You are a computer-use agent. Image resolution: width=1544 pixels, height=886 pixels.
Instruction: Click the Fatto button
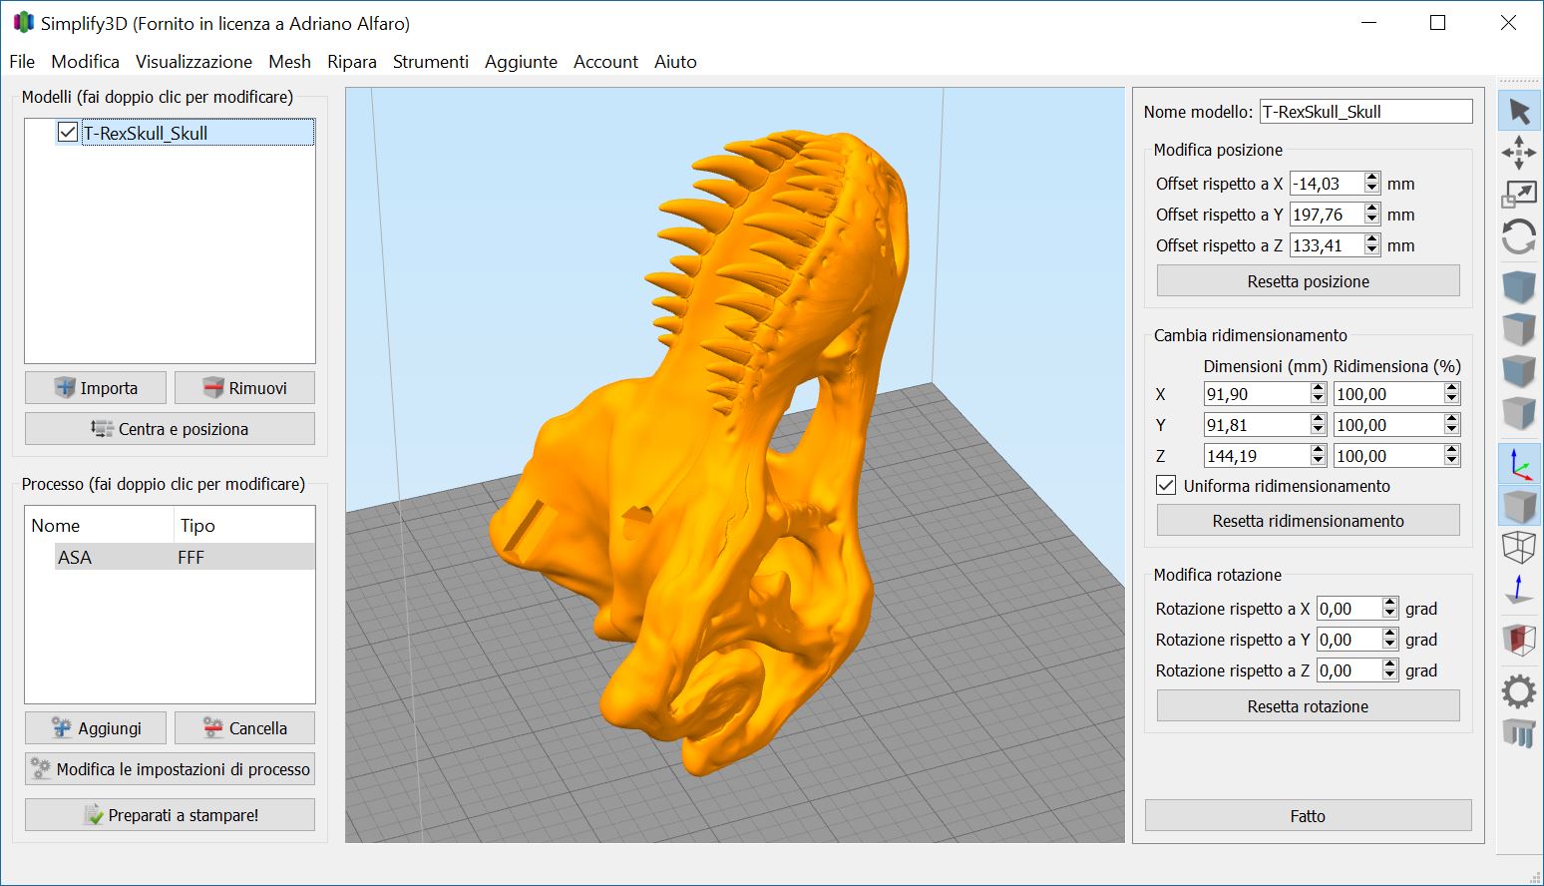1308,816
